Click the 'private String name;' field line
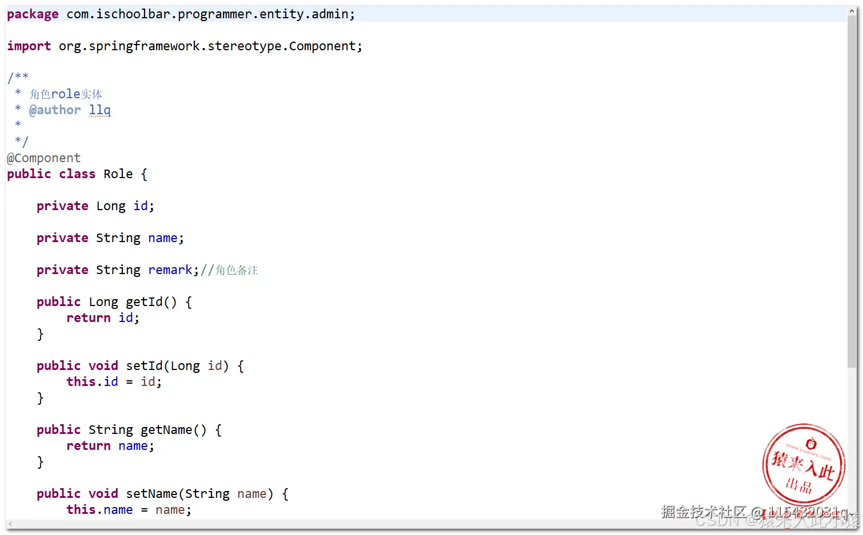Image resolution: width=863 pixels, height=535 pixels. click(110, 238)
